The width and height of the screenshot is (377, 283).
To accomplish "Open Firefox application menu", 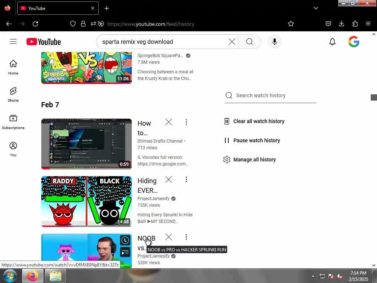I will [368, 24].
